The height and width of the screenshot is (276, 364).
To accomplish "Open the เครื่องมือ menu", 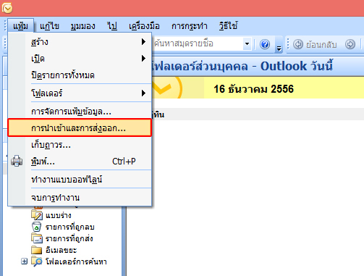I will (x=144, y=26).
